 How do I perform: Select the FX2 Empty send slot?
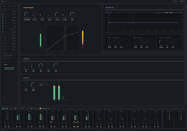(9, 59)
